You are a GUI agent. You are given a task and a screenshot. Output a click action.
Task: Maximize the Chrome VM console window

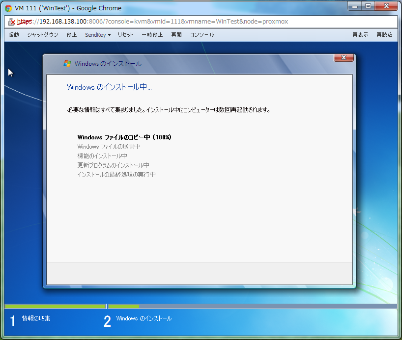point(368,6)
